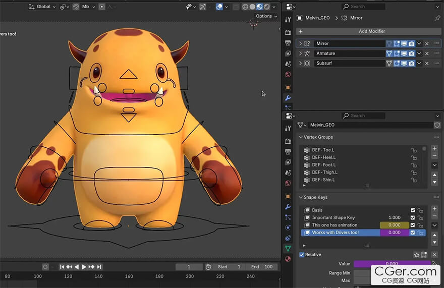Open Object Constraints tab in lower properties
This screenshot has width=444, height=288.
288,238
